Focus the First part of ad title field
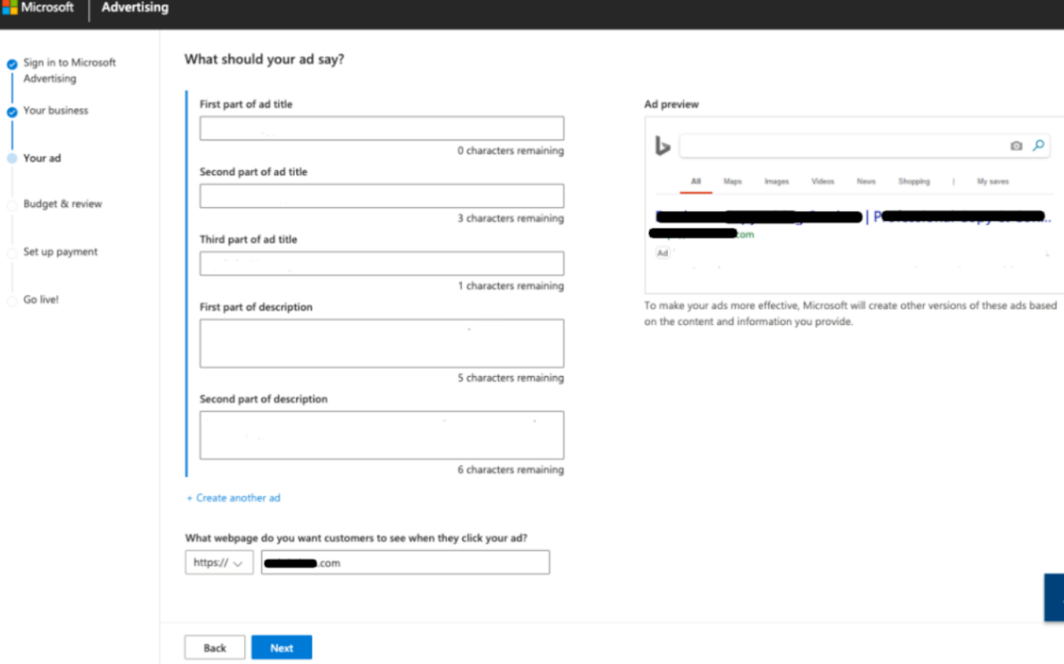This screenshot has height=664, width=1064. 382,129
